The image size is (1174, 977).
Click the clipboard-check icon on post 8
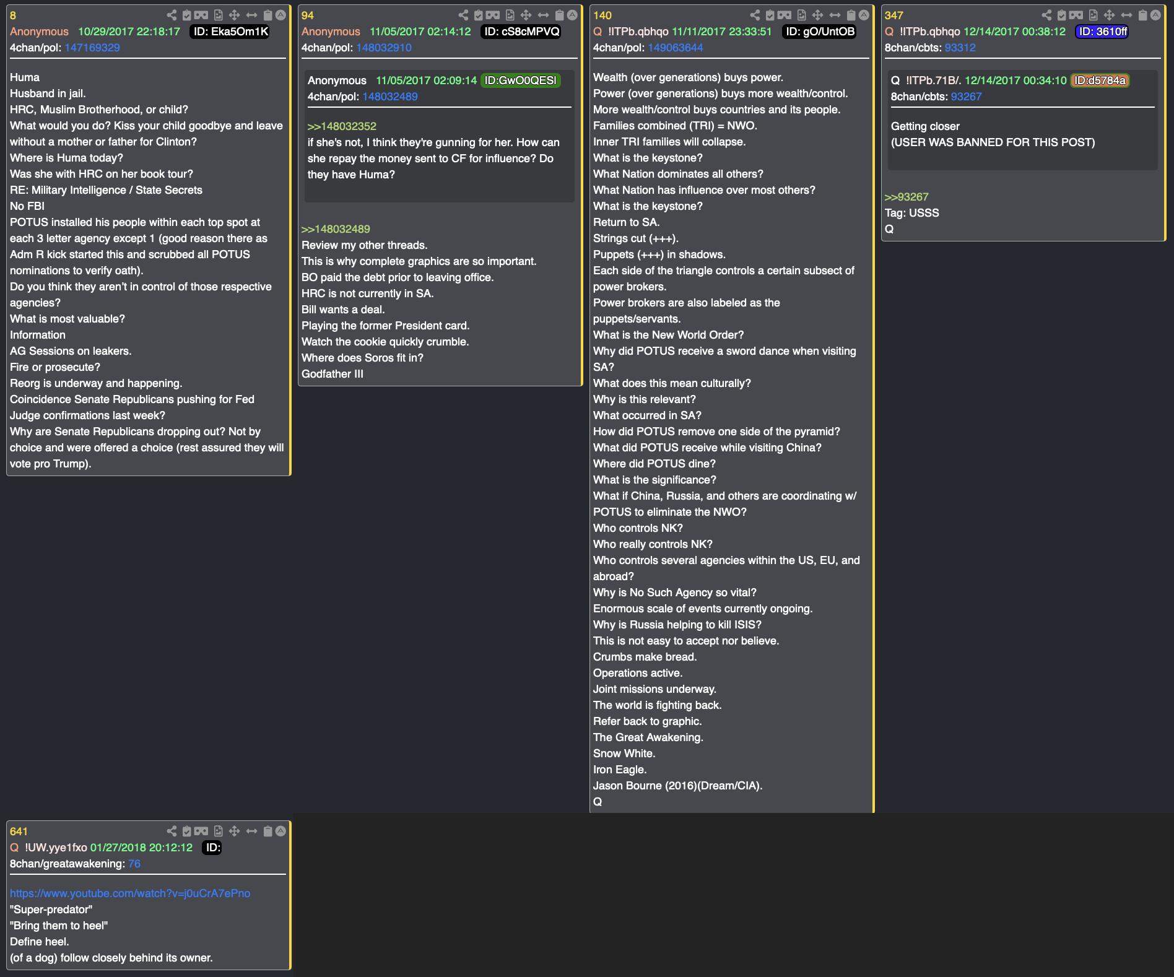(x=187, y=15)
